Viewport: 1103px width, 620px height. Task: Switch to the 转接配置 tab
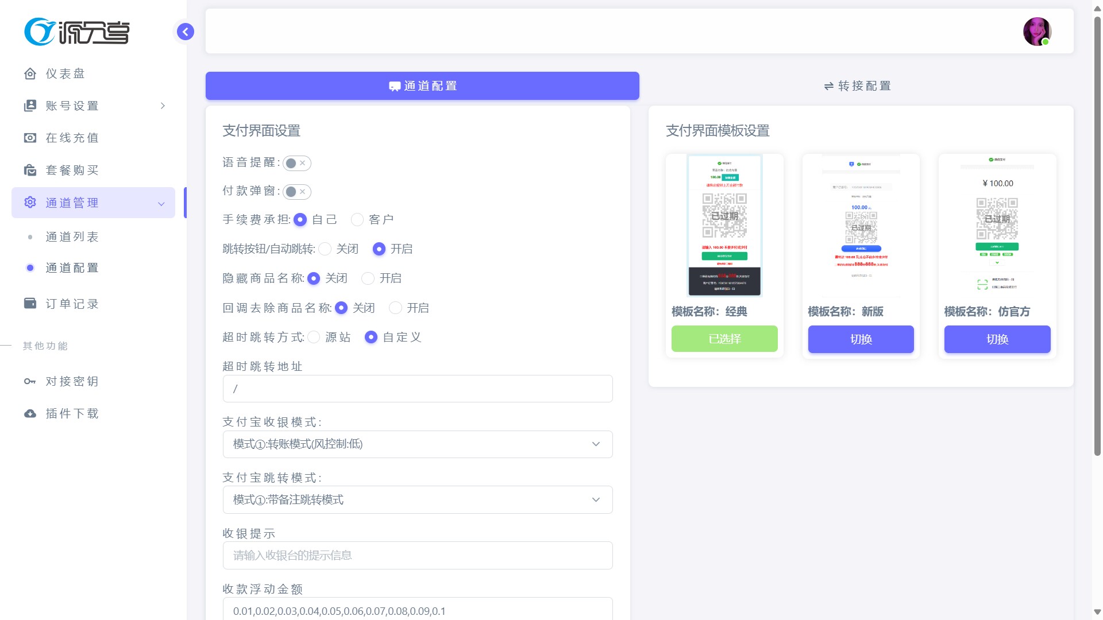tap(857, 86)
